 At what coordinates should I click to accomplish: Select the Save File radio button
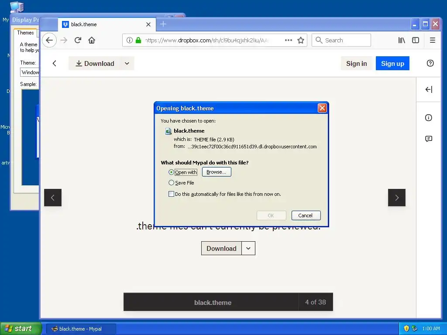coord(171,183)
